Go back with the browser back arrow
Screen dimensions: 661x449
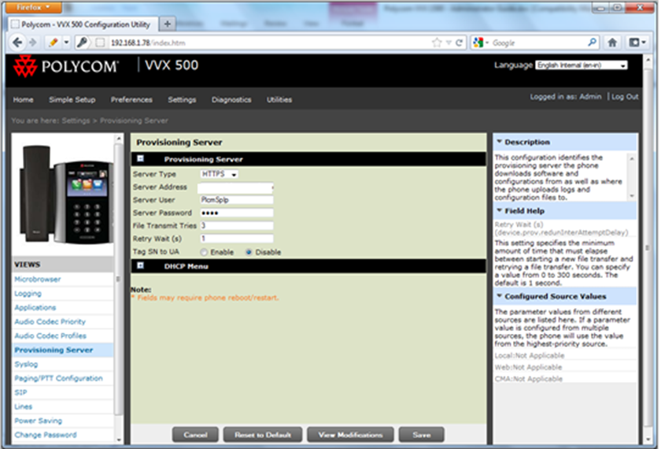point(17,43)
